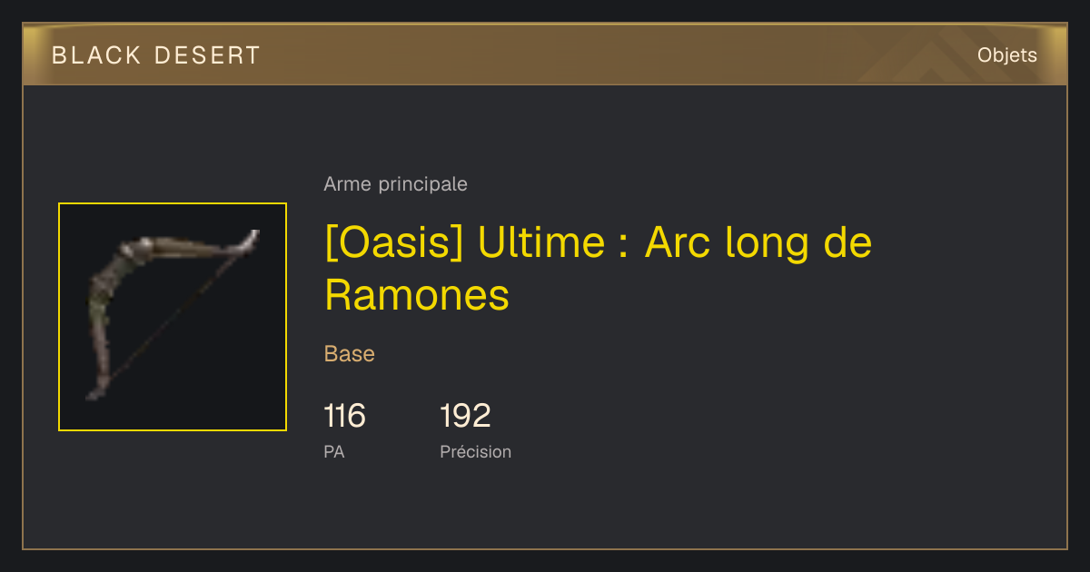Click the 116 attack value

click(x=344, y=416)
